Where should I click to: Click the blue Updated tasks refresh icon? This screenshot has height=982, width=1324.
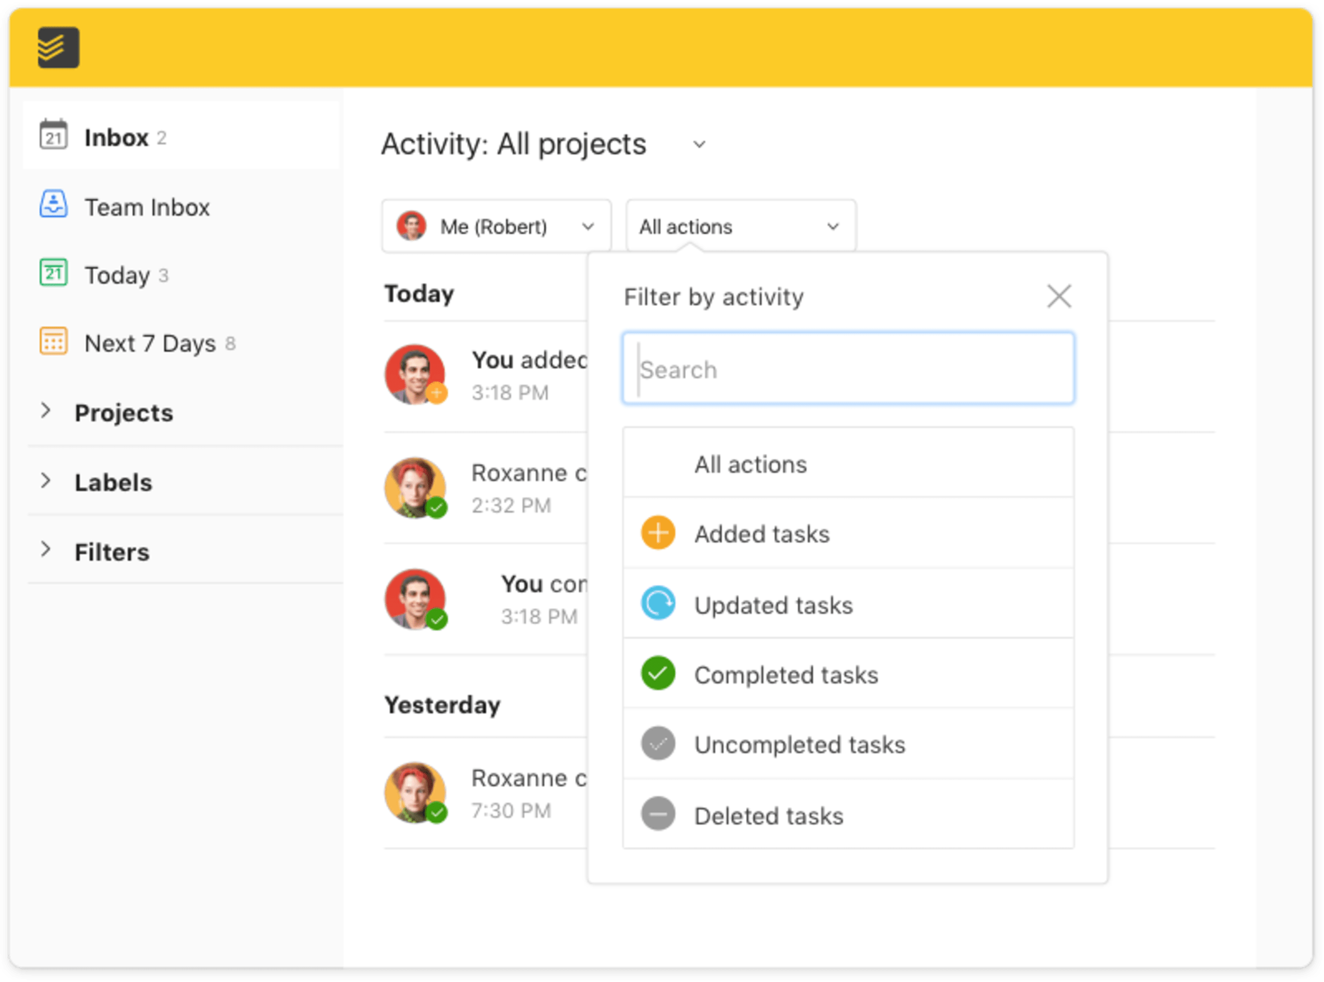(658, 603)
